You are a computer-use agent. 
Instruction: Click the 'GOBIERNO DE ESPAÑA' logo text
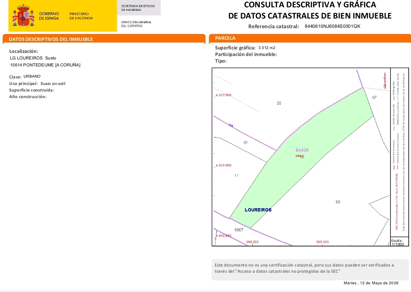(49, 16)
